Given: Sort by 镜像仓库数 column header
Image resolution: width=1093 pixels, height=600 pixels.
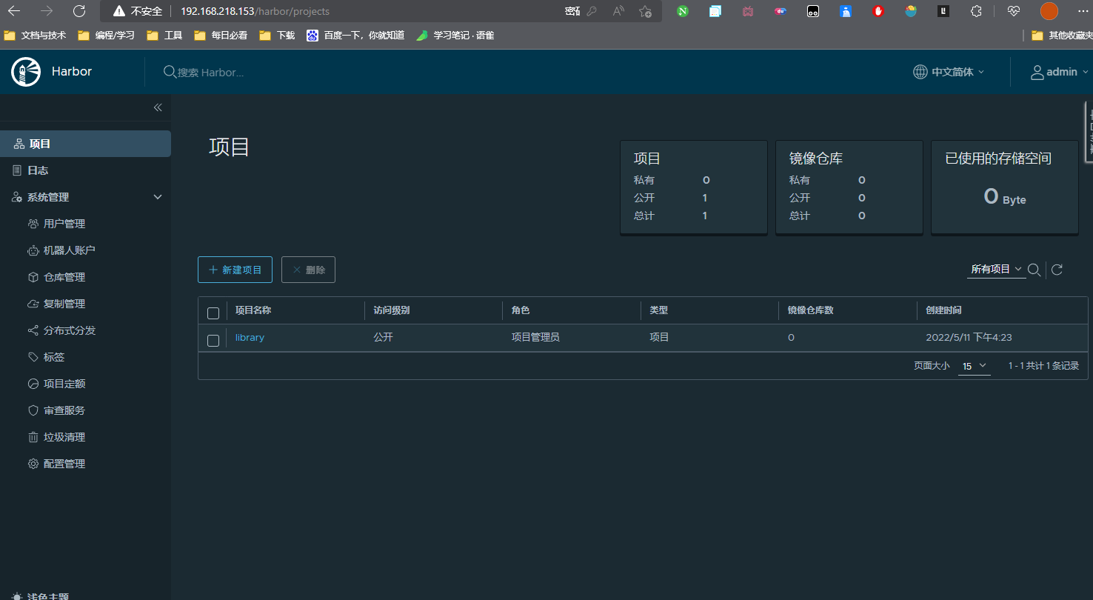Looking at the screenshot, I should 811,310.
